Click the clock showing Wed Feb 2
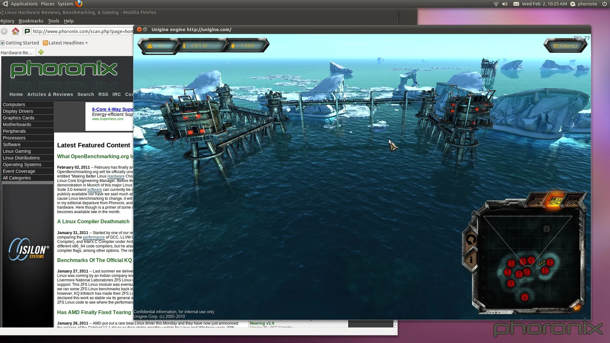 click(x=544, y=4)
